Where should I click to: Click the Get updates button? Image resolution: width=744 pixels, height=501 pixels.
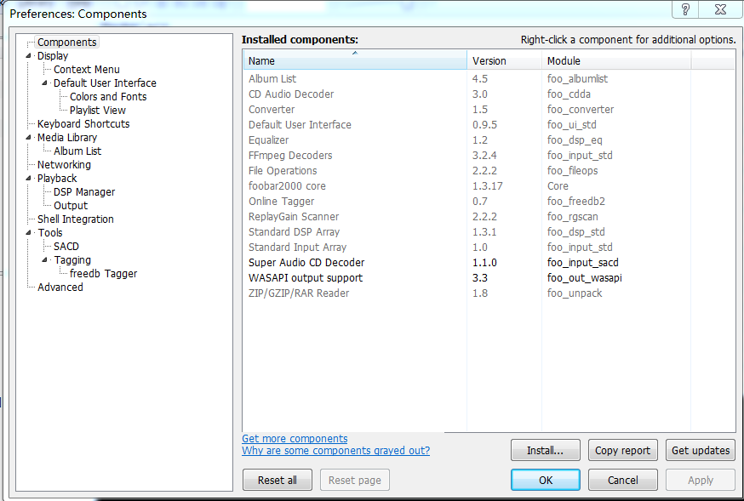[x=701, y=451]
